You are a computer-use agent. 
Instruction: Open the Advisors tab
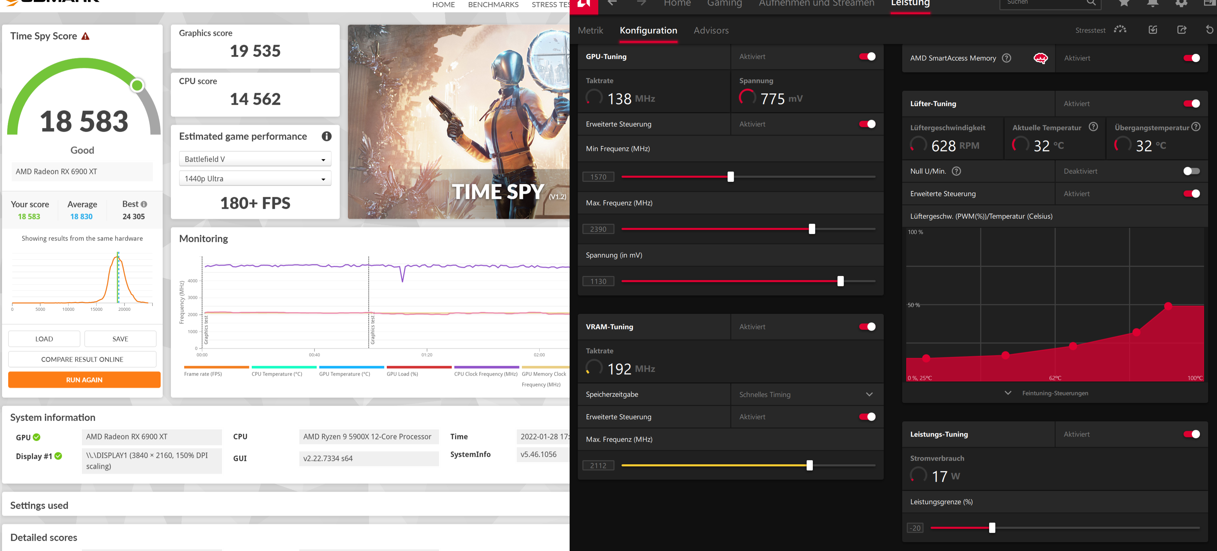click(710, 31)
